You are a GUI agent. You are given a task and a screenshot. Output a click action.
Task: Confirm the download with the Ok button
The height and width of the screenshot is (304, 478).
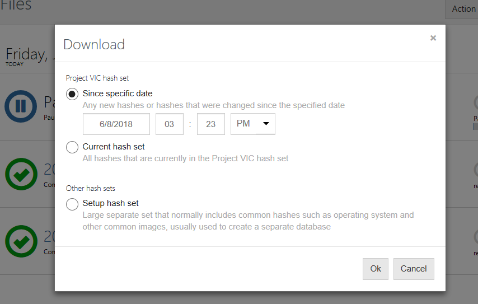click(x=375, y=269)
